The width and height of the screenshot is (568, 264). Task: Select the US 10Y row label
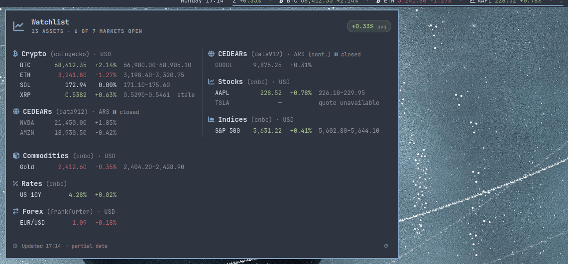pos(31,195)
